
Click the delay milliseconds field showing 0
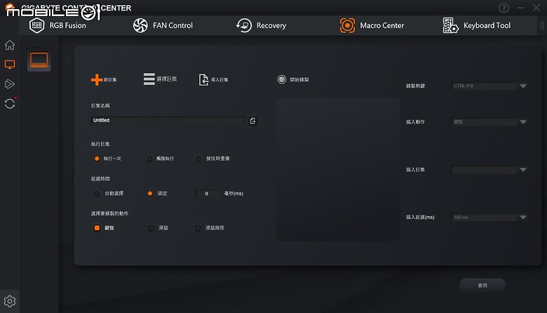206,193
